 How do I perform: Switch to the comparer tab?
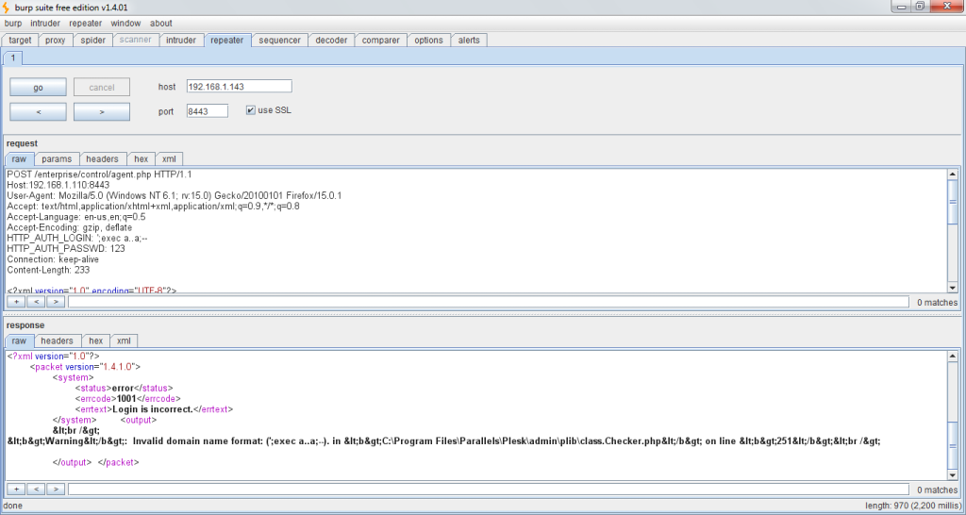[381, 40]
